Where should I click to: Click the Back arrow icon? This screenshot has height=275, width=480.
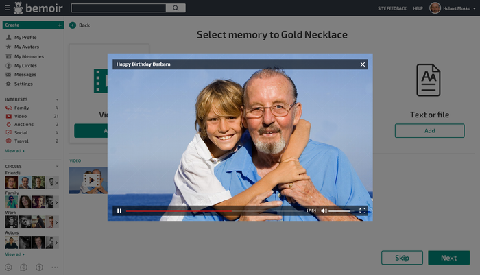pyautogui.click(x=73, y=25)
